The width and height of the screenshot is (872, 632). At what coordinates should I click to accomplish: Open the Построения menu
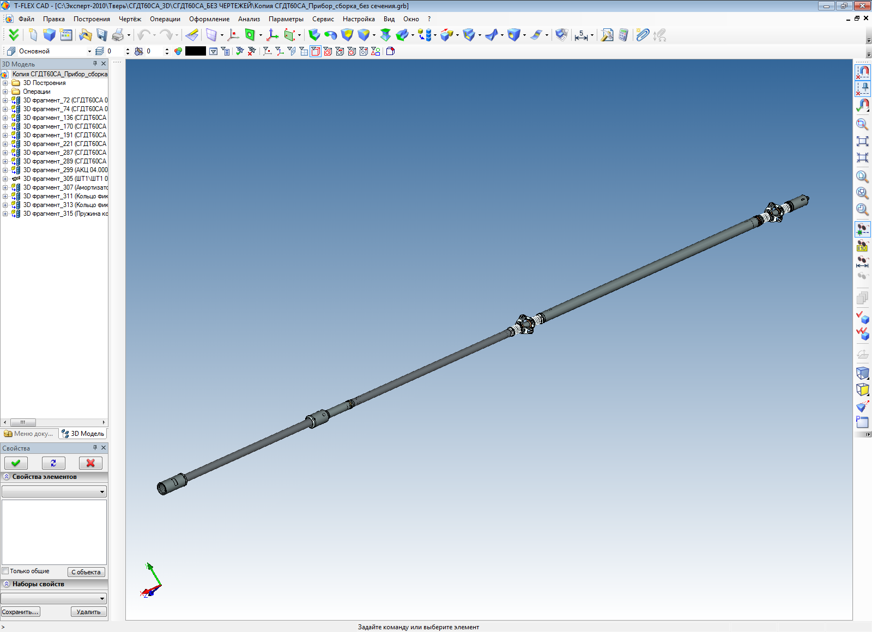(x=92, y=19)
